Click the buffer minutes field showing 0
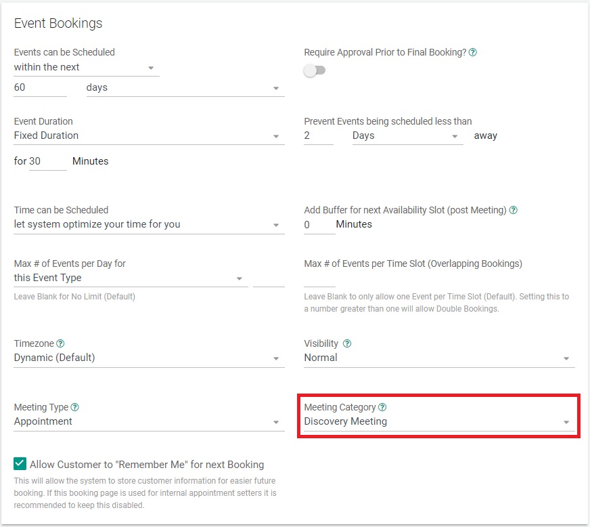The width and height of the screenshot is (590, 527). tap(319, 226)
